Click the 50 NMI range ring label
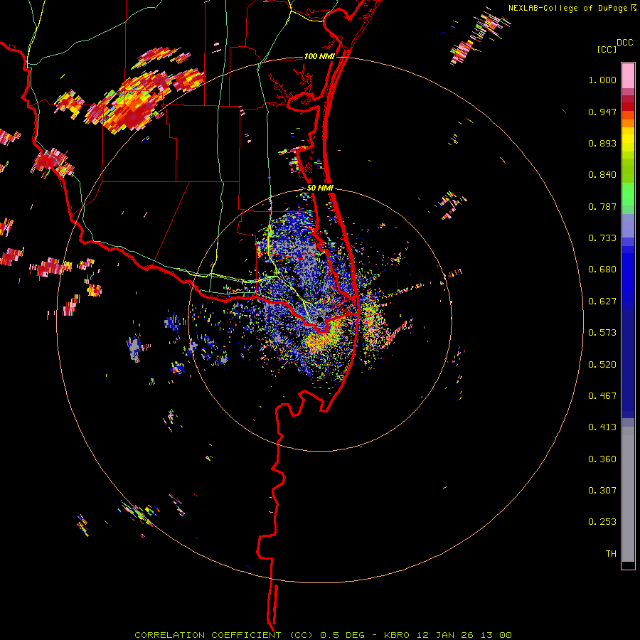The height and width of the screenshot is (640, 640). [x=320, y=188]
